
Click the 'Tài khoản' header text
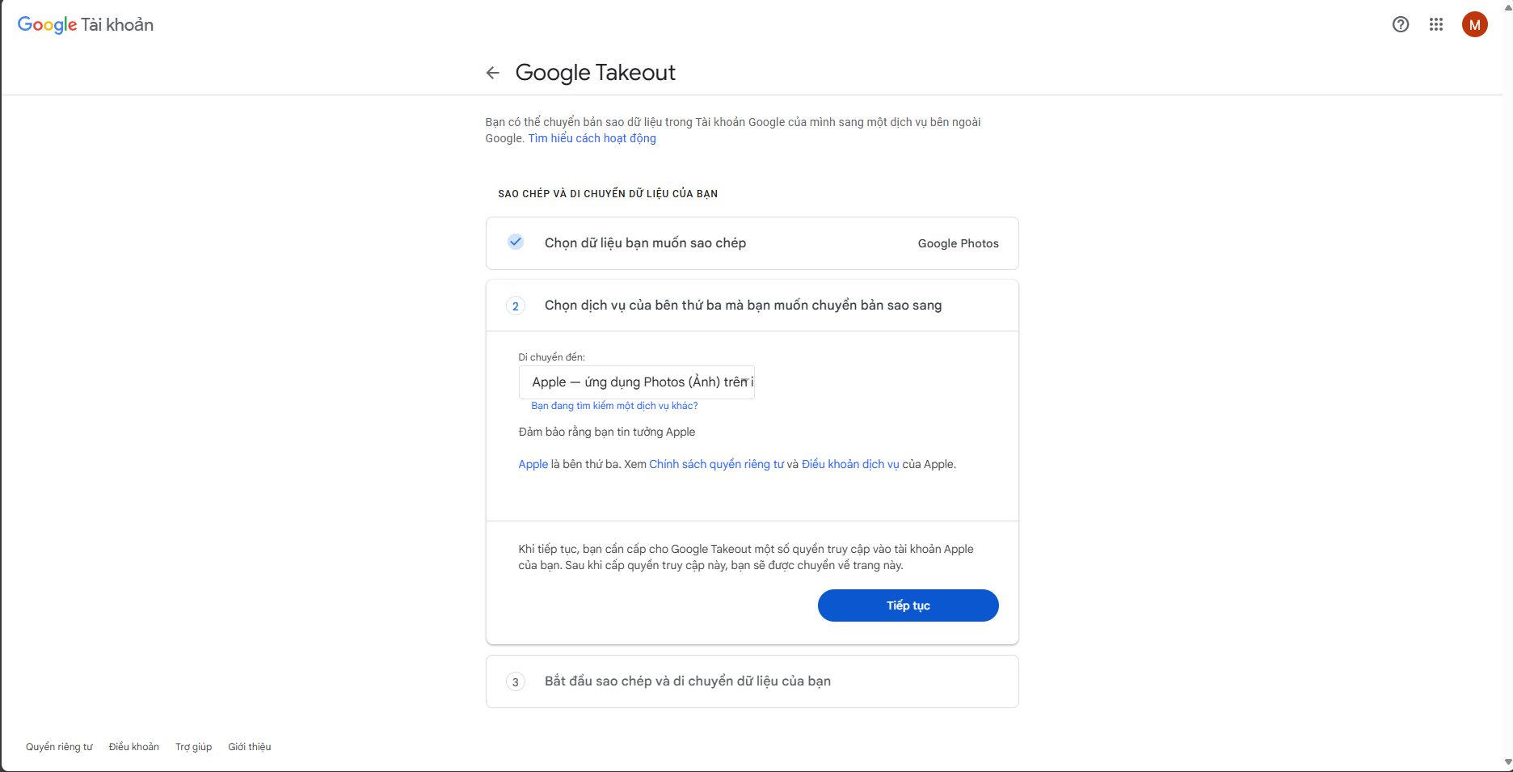(x=117, y=25)
